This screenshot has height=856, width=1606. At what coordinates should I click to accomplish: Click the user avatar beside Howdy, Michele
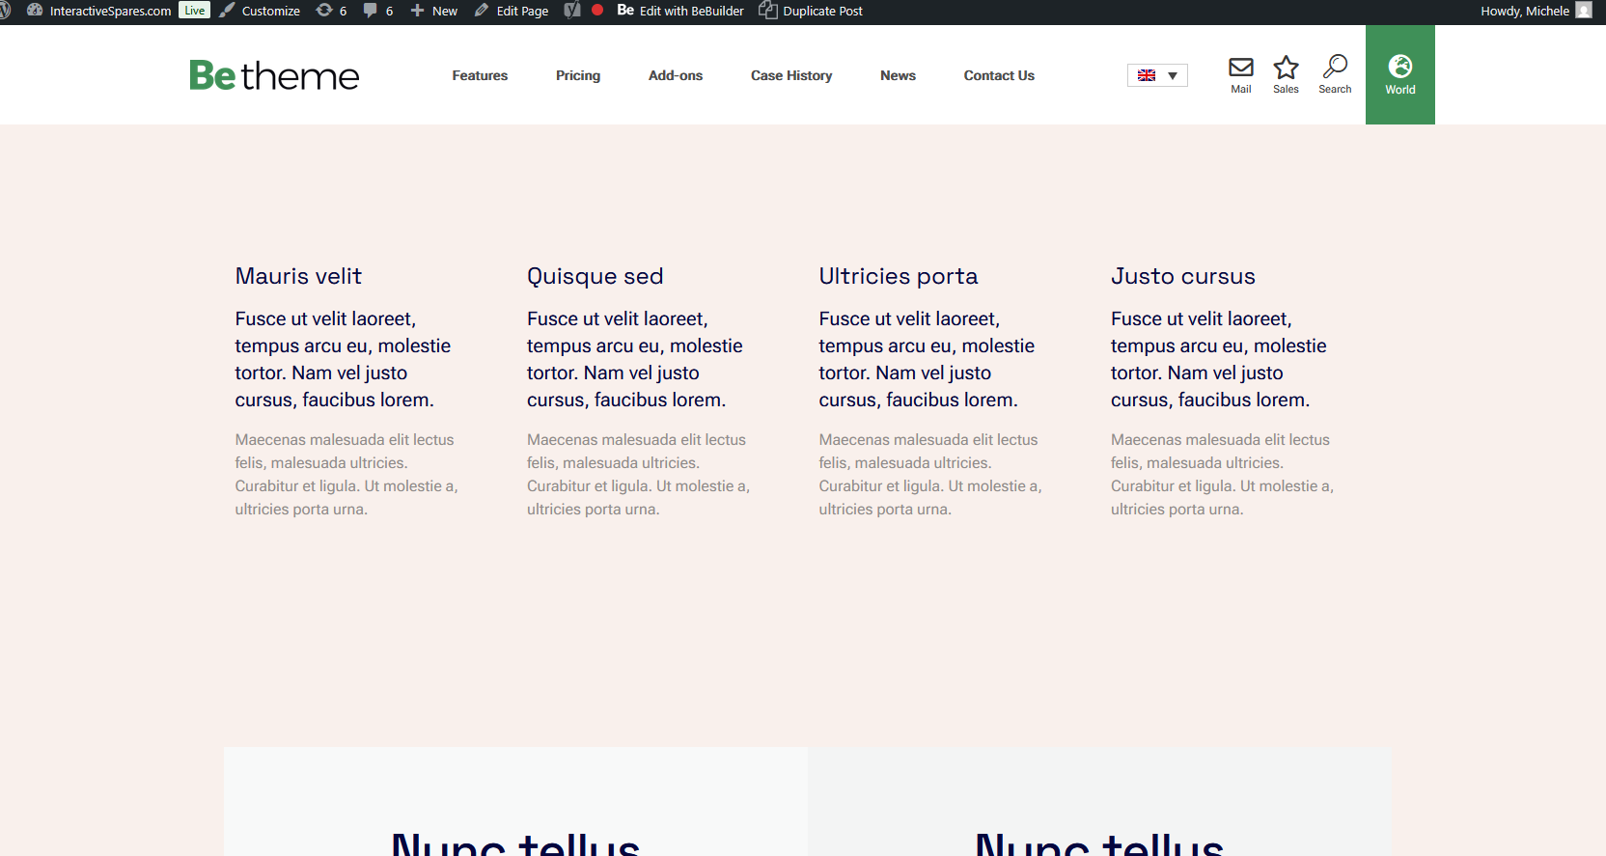coord(1584,11)
